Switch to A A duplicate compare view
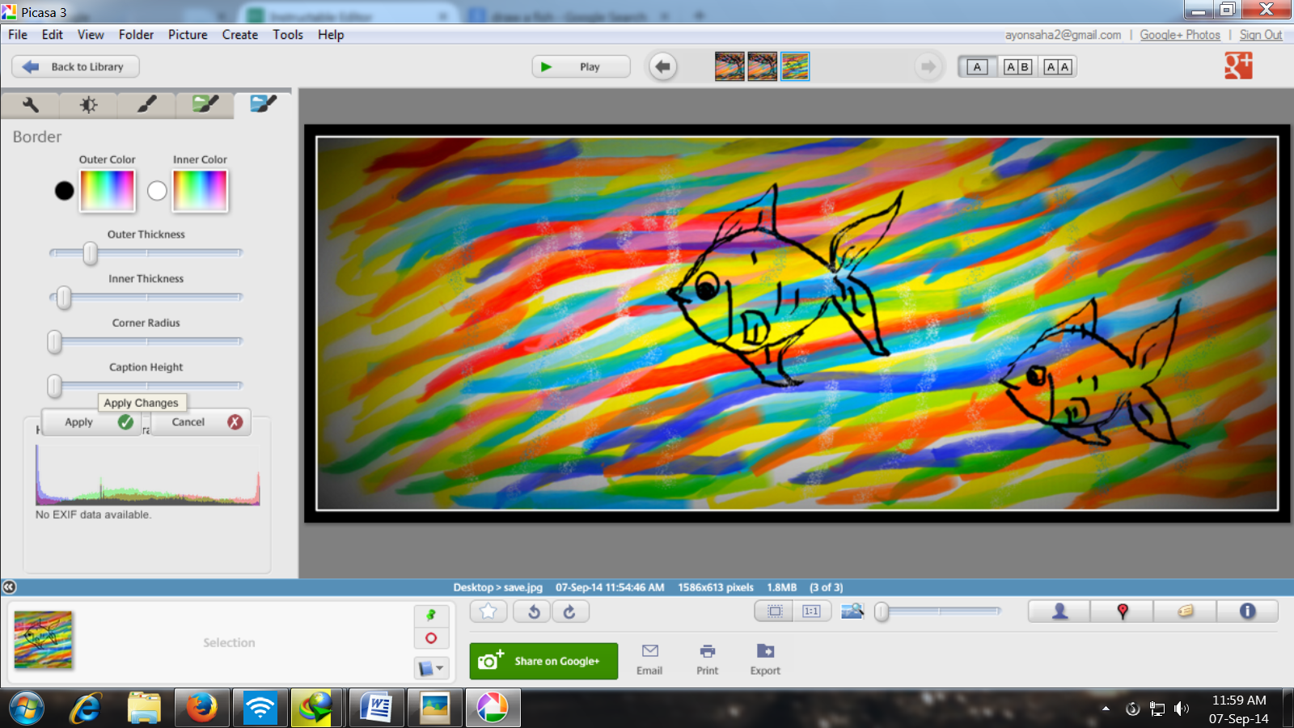Viewport: 1294px width, 728px height. [x=1057, y=67]
